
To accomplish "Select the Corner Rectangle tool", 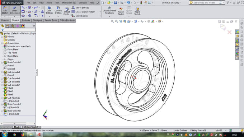I will click(x=23, y=12).
